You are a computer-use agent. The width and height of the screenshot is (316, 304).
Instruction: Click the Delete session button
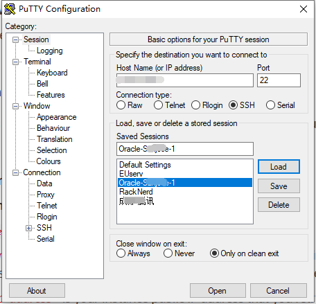pos(279,205)
